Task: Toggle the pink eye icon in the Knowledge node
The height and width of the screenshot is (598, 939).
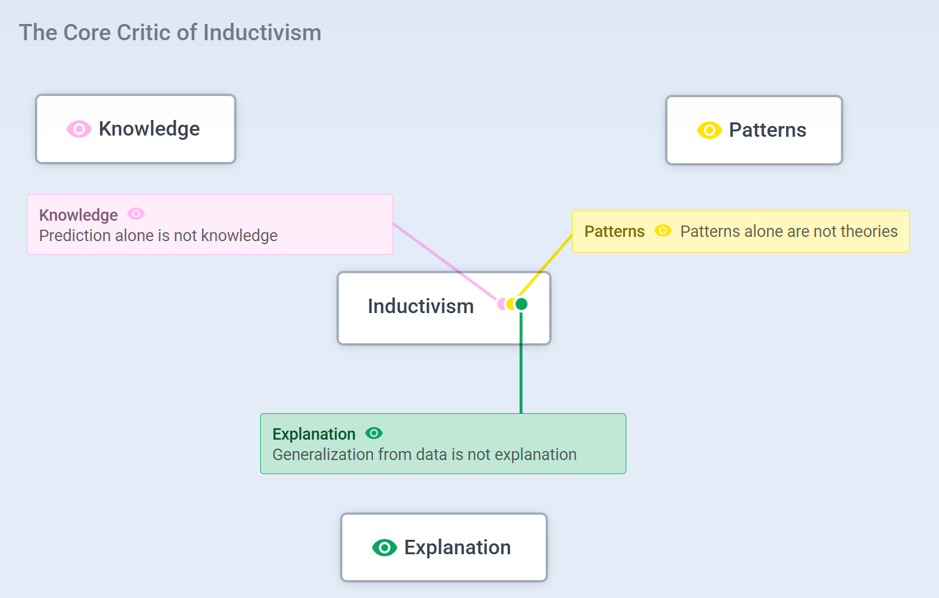Action: tap(79, 129)
